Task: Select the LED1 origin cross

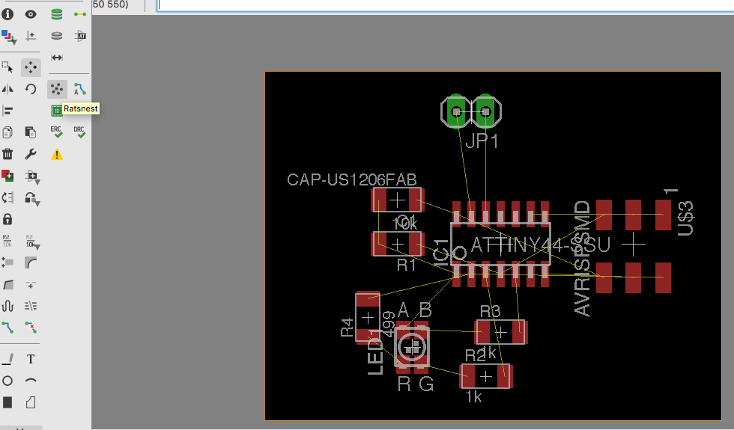Action: tap(412, 347)
